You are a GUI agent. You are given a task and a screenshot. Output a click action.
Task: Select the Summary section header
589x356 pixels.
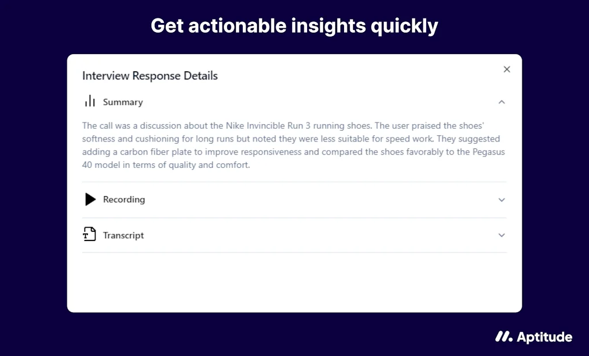[x=123, y=102]
